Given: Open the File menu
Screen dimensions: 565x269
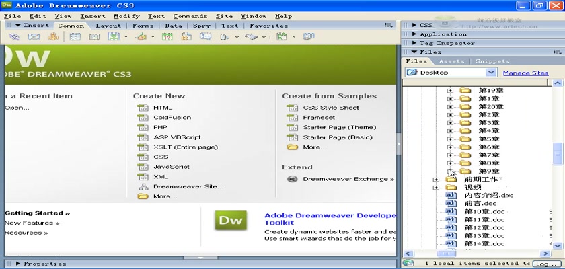Looking at the screenshot, I should 12,16.
